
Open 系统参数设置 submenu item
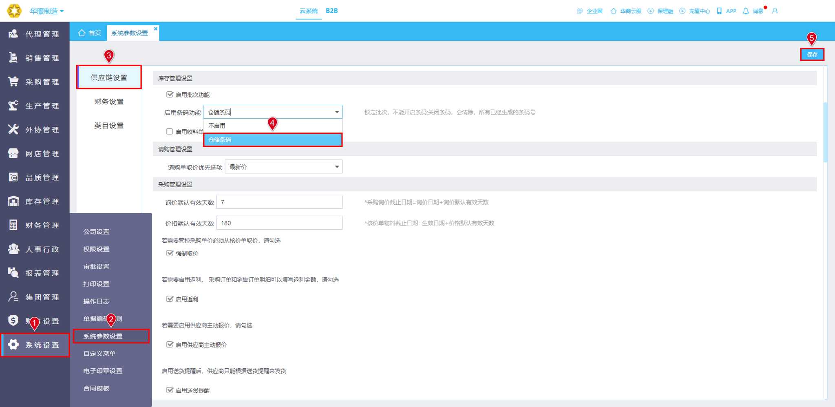(x=111, y=336)
